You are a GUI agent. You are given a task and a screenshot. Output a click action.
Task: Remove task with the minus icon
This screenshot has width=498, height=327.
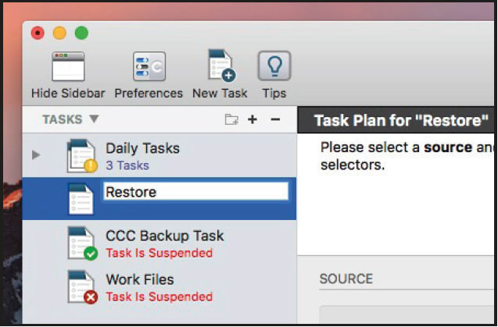(274, 119)
